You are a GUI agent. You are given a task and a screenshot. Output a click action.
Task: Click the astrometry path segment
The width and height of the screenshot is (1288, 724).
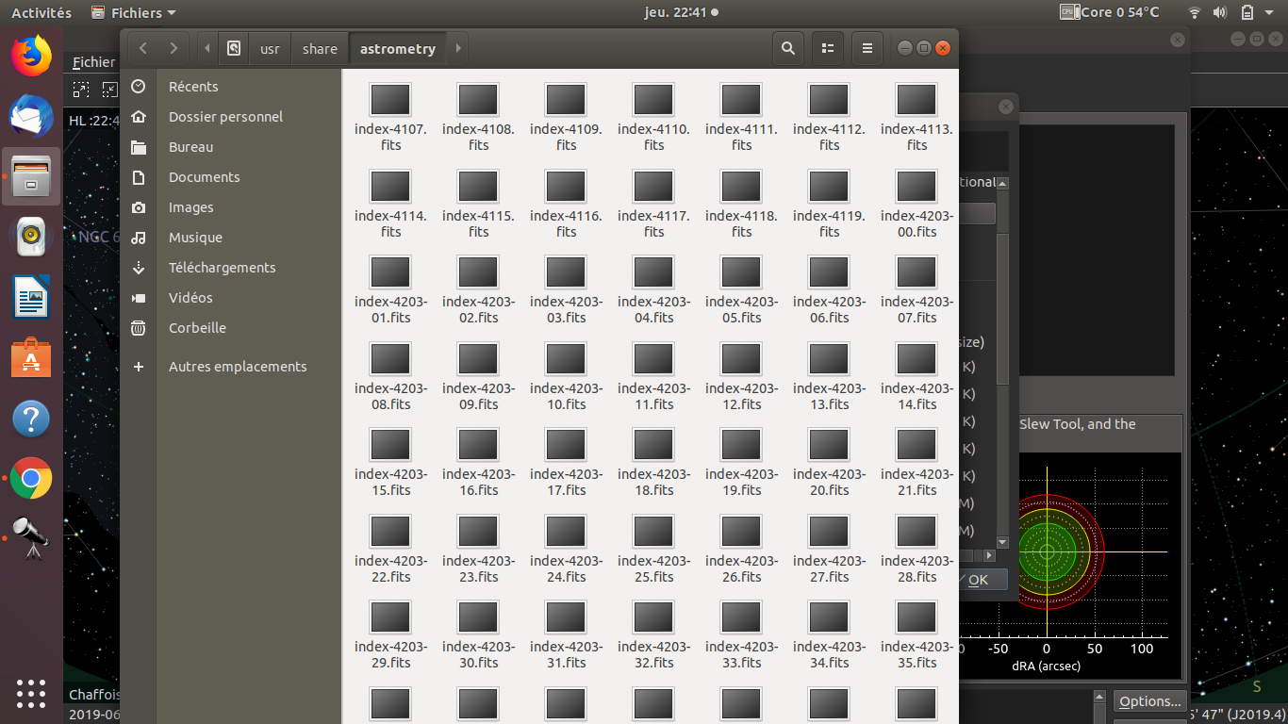click(x=398, y=48)
